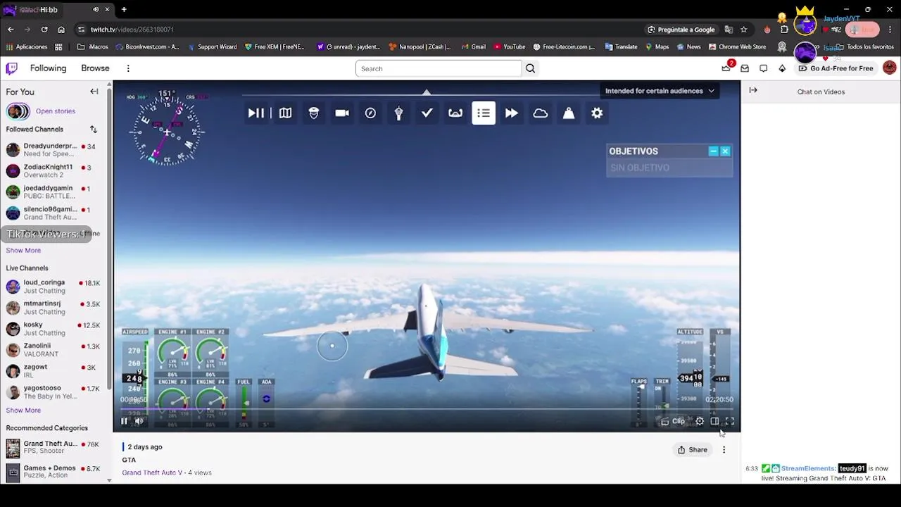
Task: Pause the video playback
Action: pos(124,421)
